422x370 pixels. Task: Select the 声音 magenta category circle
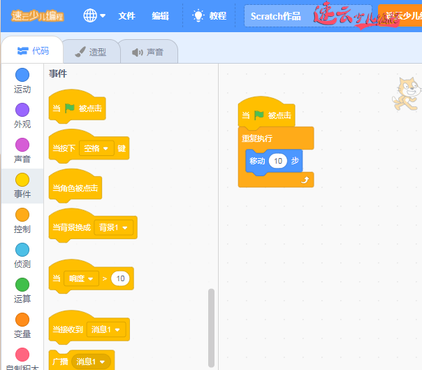click(22, 145)
